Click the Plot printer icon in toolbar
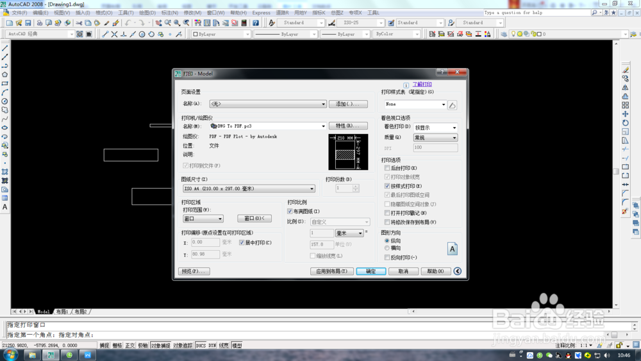 pyautogui.click(x=40, y=23)
